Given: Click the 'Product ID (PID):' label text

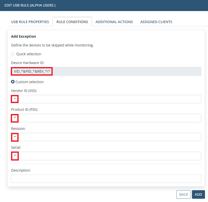Looking at the screenshot, I should click(x=25, y=110).
